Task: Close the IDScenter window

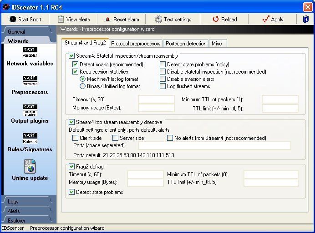Action: point(308,7)
